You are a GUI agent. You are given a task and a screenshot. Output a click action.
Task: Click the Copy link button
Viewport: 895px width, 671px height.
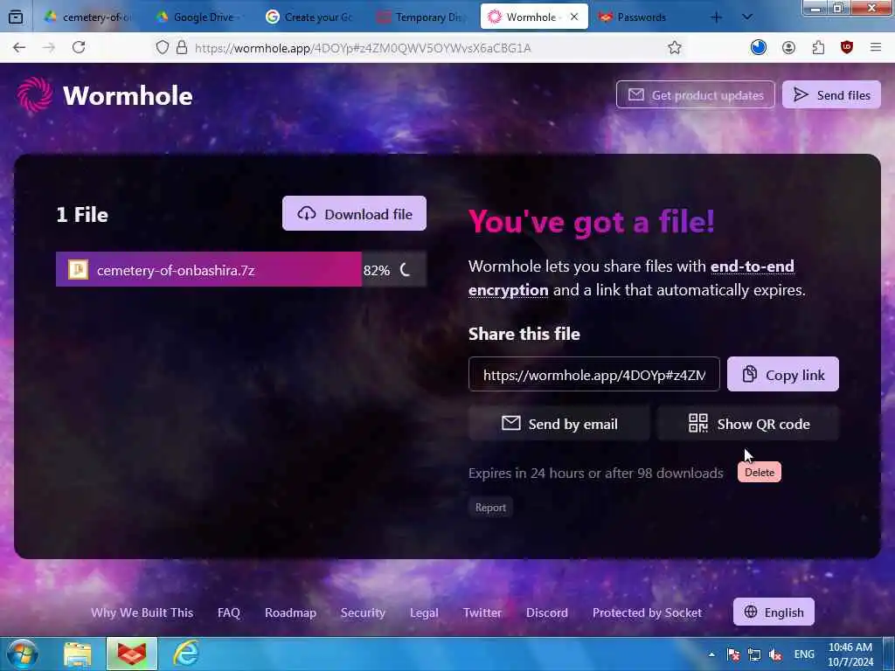tap(782, 374)
